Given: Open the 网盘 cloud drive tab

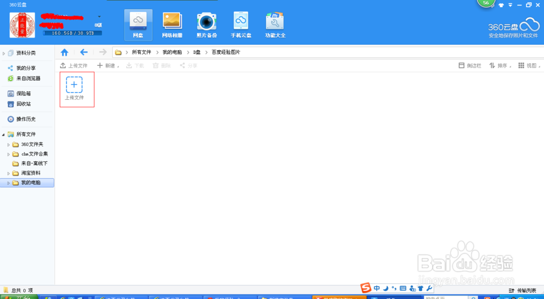Looking at the screenshot, I should tap(138, 26).
